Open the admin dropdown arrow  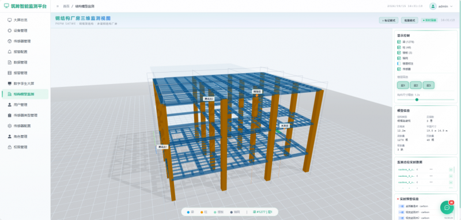452,6
